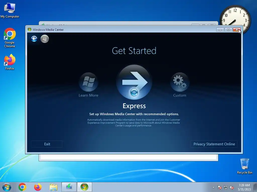Viewport: 257px width, 192px height.
Task: Go back with the blue arrow button
Action: (x=34, y=39)
